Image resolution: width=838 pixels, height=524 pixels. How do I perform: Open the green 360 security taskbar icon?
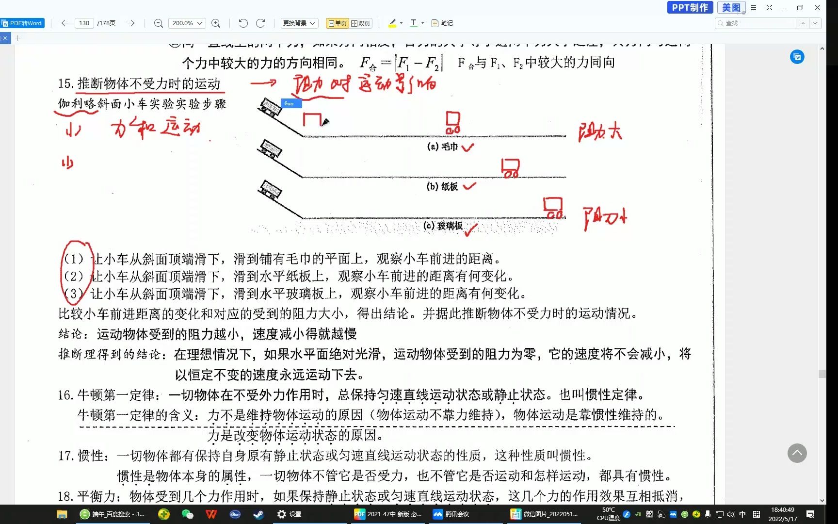click(x=164, y=514)
